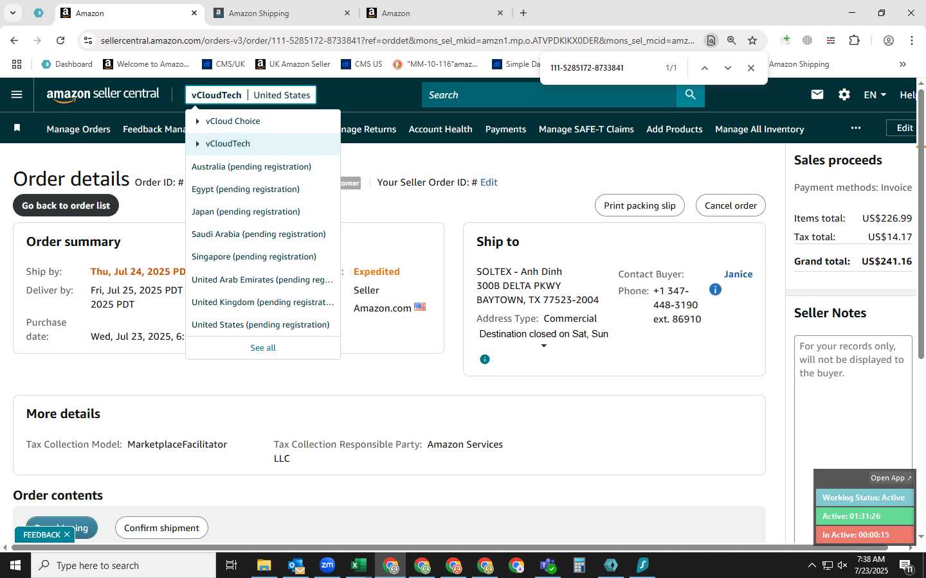Go to next find-in-page match
Screen dimensions: 926x578
point(728,68)
